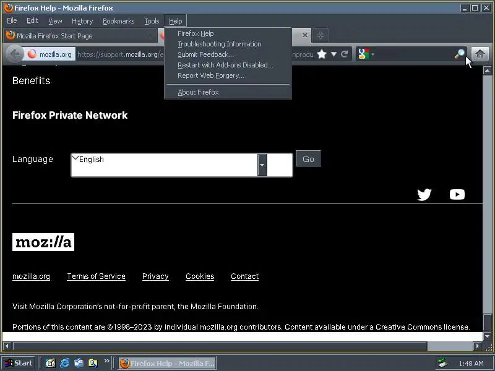495x371 pixels.
Task: Go to the Home page icon
Action: [x=480, y=54]
